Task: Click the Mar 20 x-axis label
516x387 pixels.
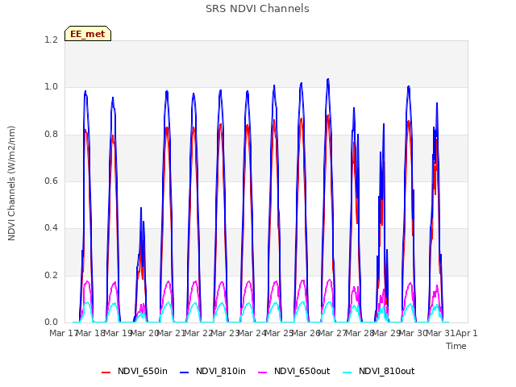Action: pyautogui.click(x=145, y=333)
